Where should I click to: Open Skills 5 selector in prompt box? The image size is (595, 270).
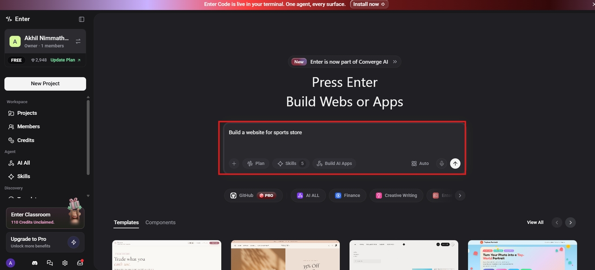[x=291, y=163]
